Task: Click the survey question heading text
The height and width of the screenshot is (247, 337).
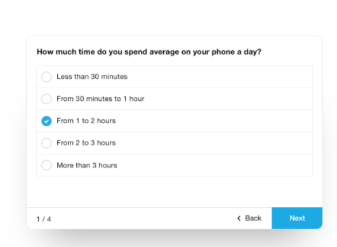Action: pos(149,52)
